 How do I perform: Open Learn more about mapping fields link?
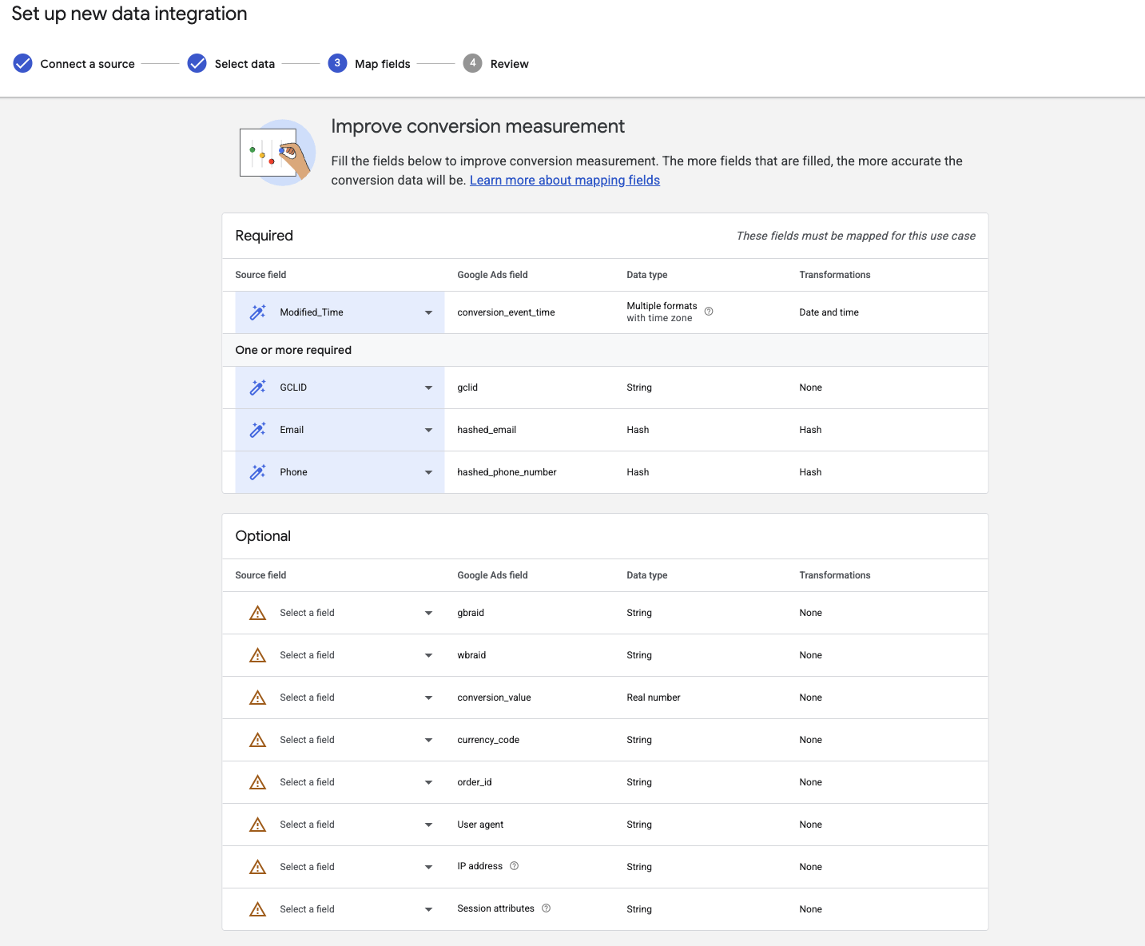point(564,181)
